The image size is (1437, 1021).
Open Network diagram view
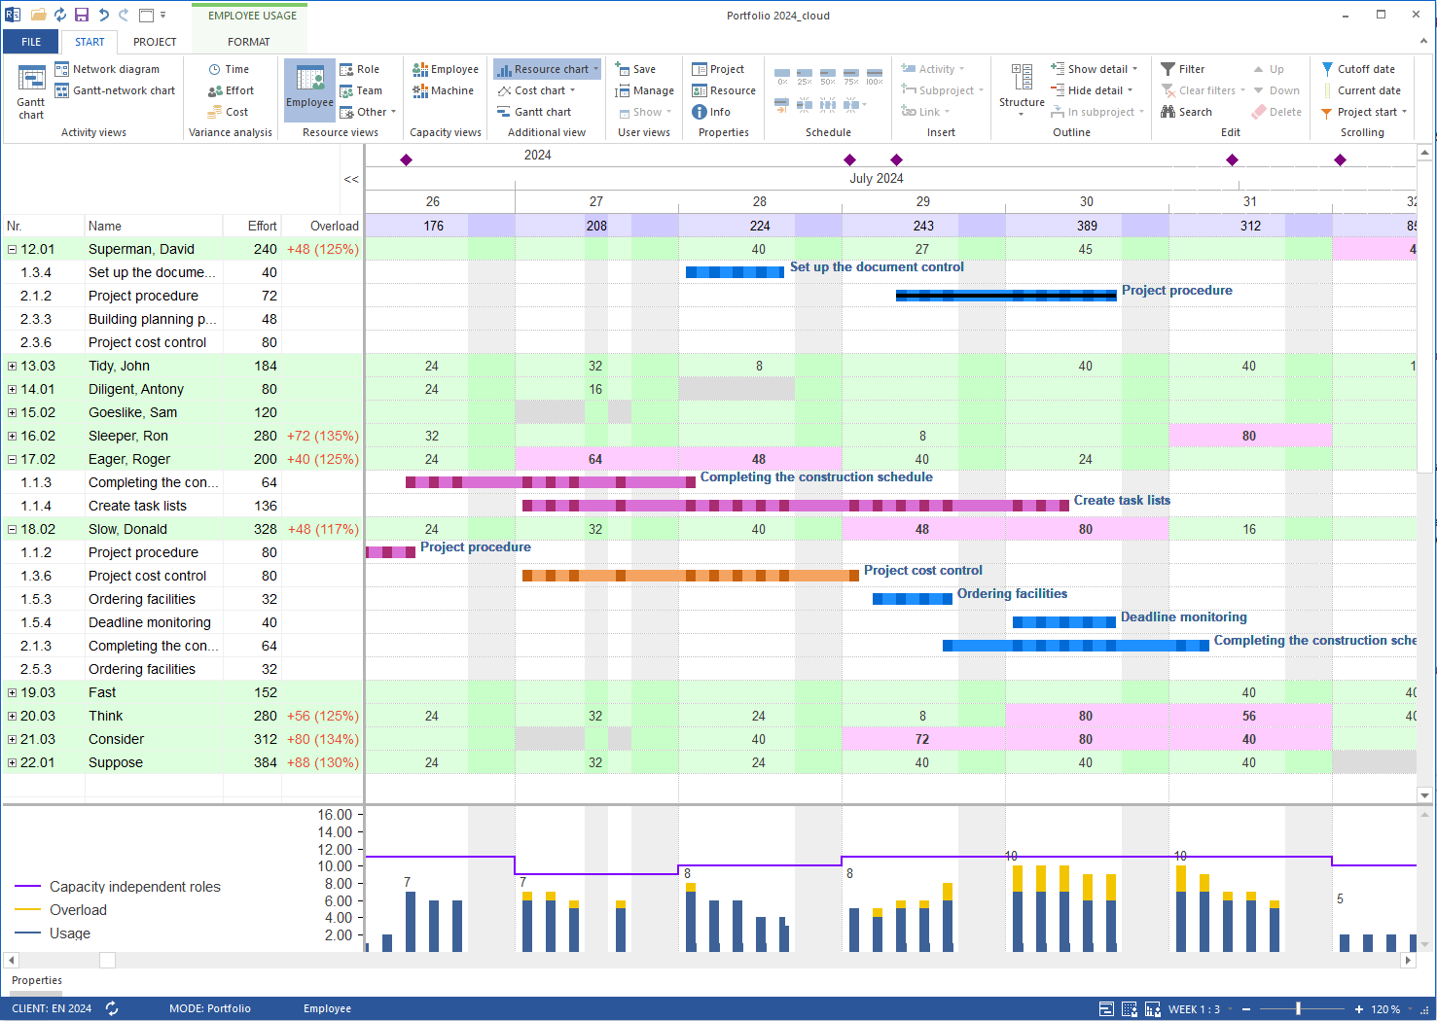[x=107, y=69]
